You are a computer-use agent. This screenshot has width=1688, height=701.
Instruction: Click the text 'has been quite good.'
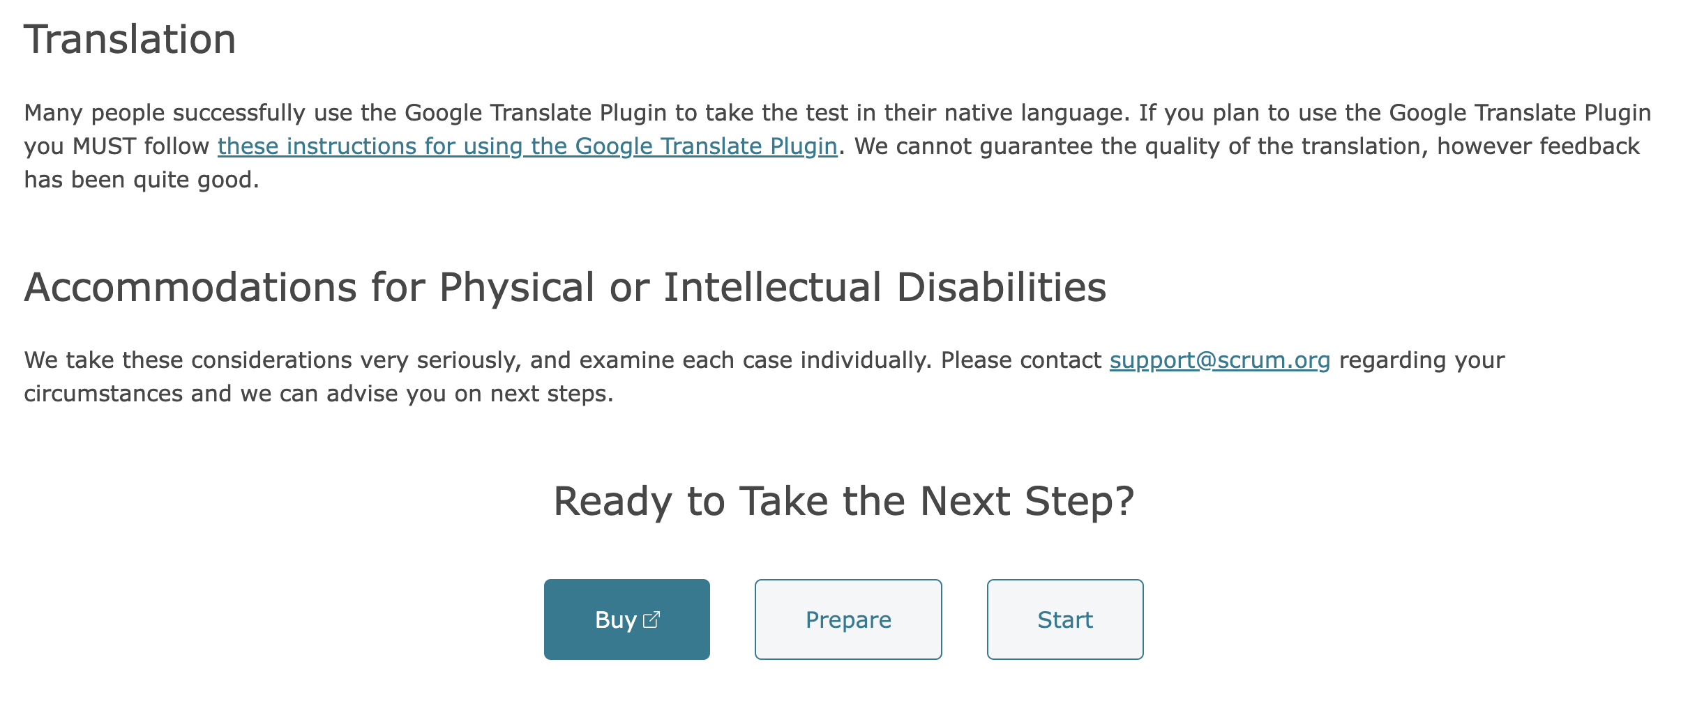click(x=142, y=180)
